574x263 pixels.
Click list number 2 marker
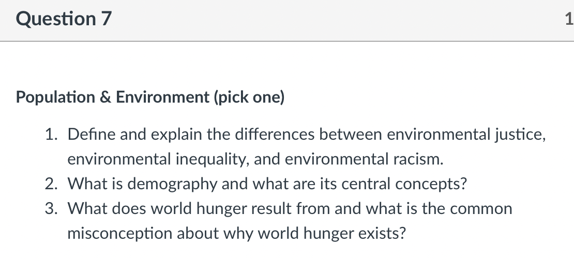tap(51, 184)
